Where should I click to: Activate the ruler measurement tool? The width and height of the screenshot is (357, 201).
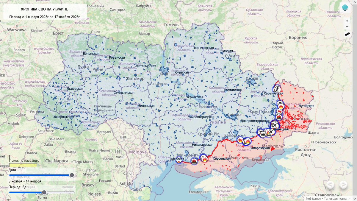click(x=347, y=34)
